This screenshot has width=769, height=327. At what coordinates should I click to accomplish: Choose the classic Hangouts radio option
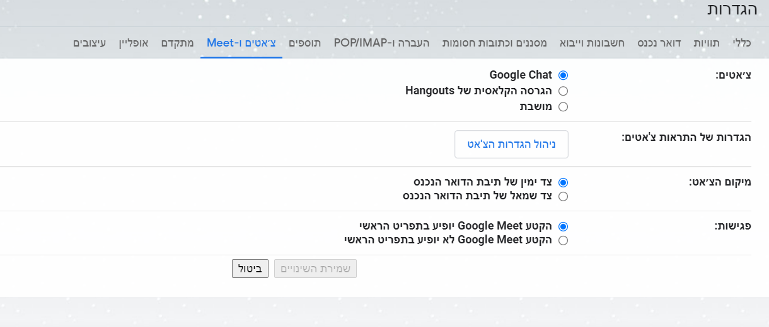[x=563, y=91]
